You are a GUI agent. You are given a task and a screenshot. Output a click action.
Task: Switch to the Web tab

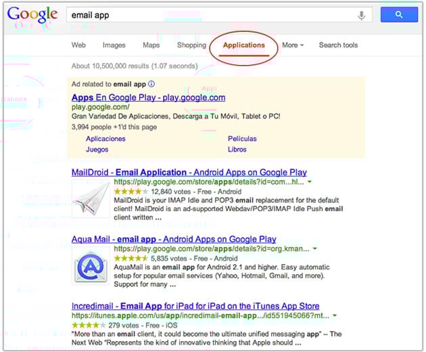tap(78, 45)
